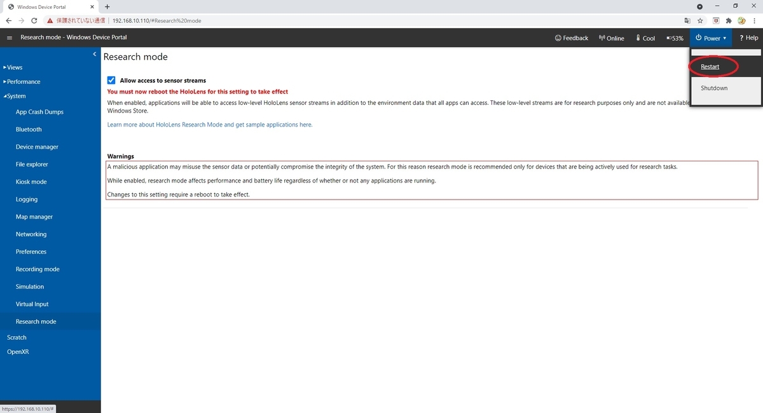Screen dimensions: 763x413
Task: Click the red extension icon in toolbar
Action: pos(717,20)
